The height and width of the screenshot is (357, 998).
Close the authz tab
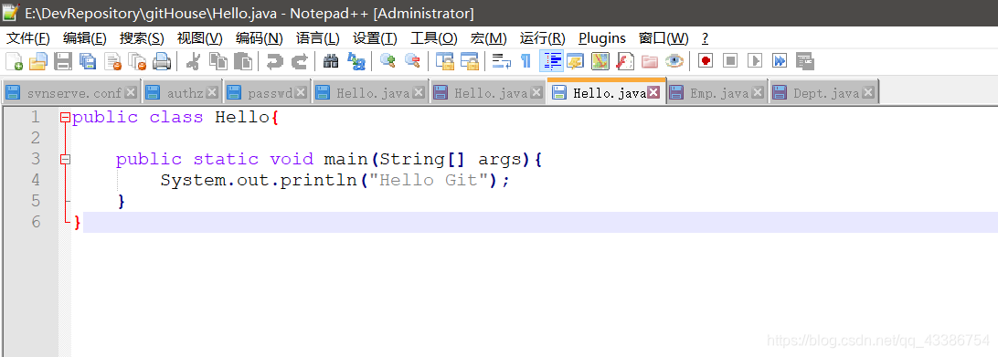[x=212, y=92]
